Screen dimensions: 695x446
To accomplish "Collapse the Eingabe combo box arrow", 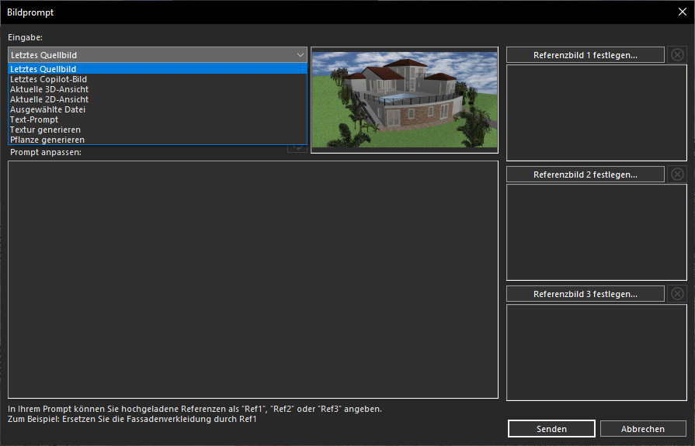I will [x=300, y=55].
